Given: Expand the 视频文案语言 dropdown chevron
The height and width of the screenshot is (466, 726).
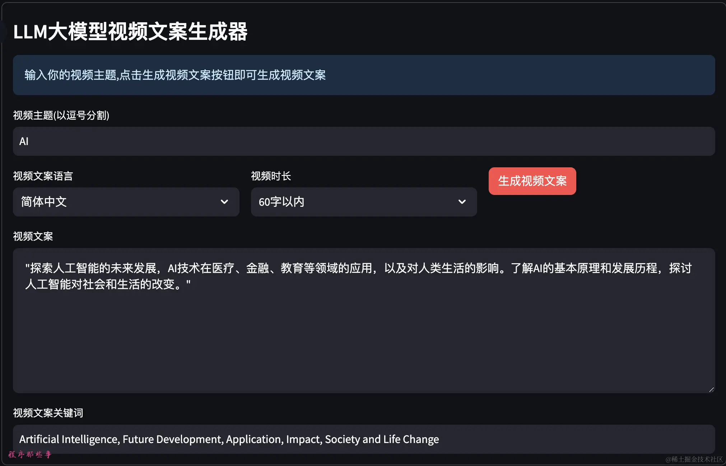Looking at the screenshot, I should 224,202.
